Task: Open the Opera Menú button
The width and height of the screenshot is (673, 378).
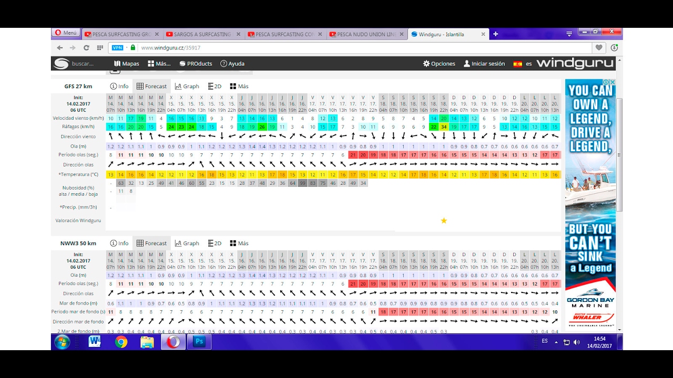Action: pos(66,33)
